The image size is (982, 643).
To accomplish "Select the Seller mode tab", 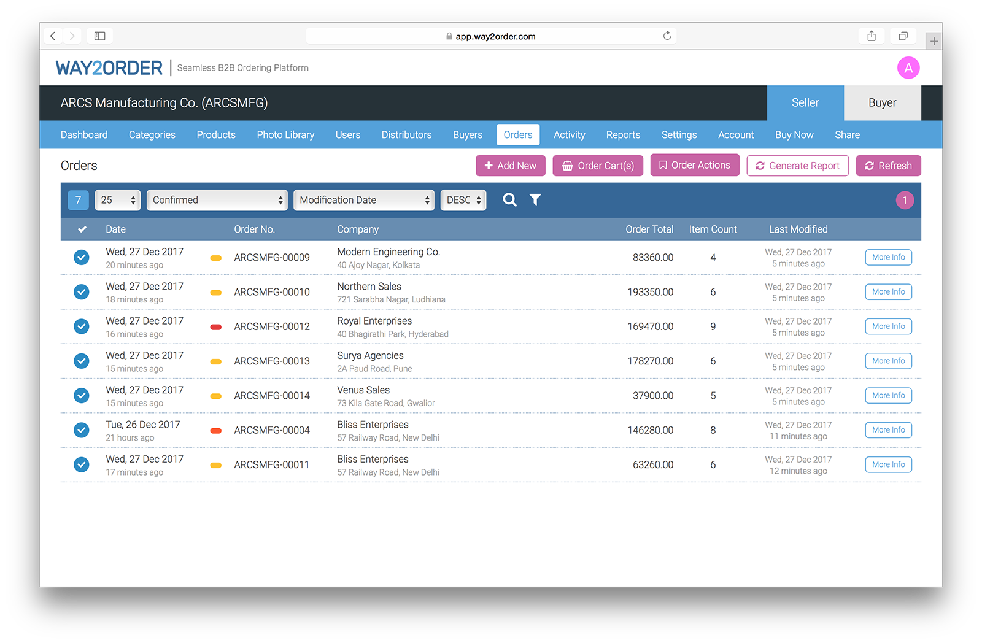I will click(805, 103).
